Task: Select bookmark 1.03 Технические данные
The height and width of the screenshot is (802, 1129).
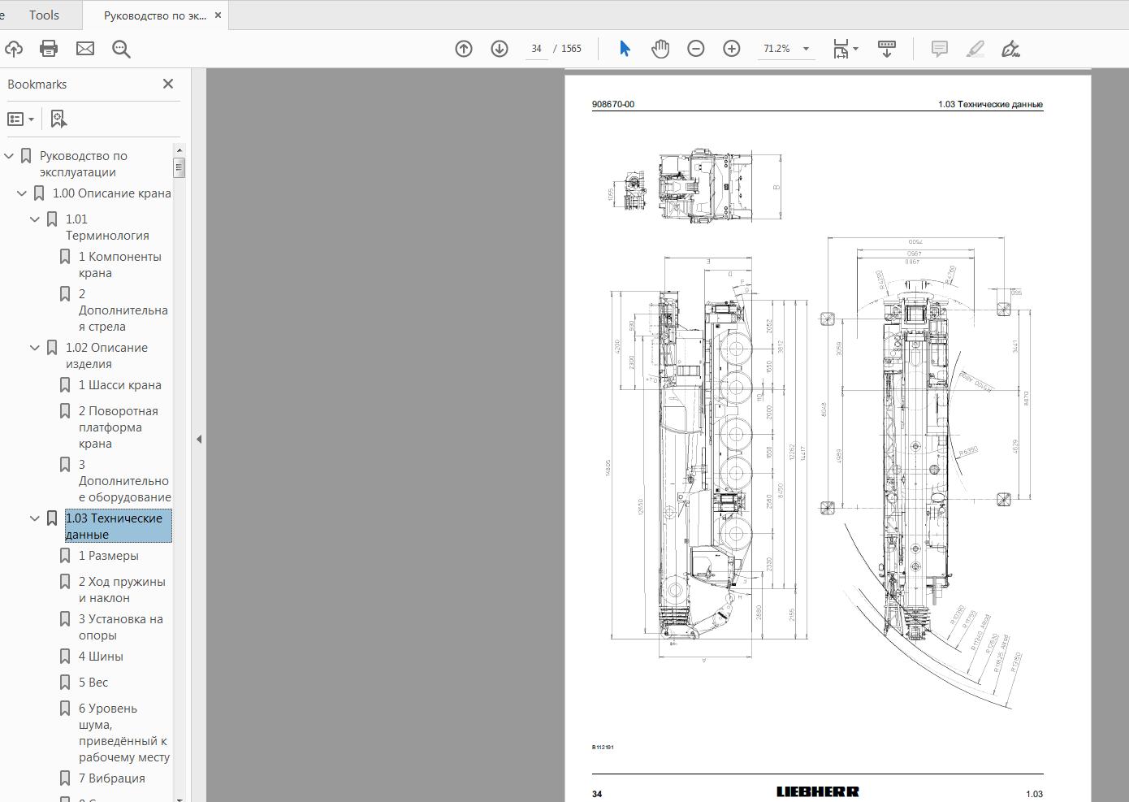Action: coord(119,527)
